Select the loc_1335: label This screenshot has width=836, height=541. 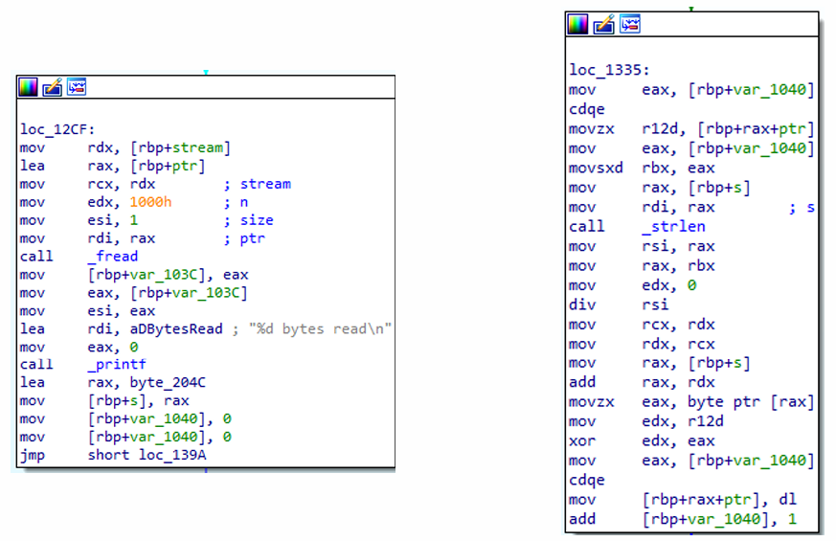(x=609, y=70)
